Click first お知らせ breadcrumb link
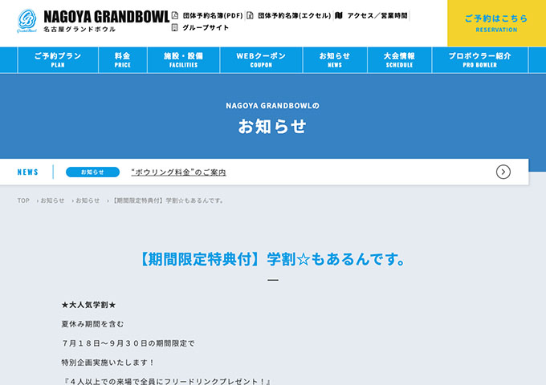The height and width of the screenshot is (385, 546). click(52, 201)
